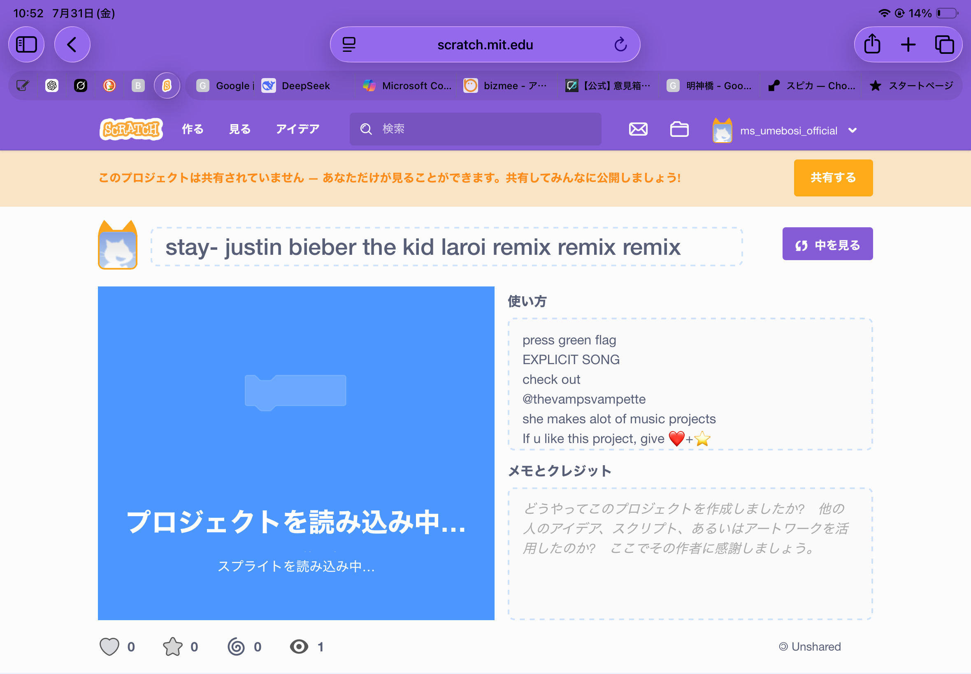Expand the ms_umebosi_official account dropdown

click(785, 131)
